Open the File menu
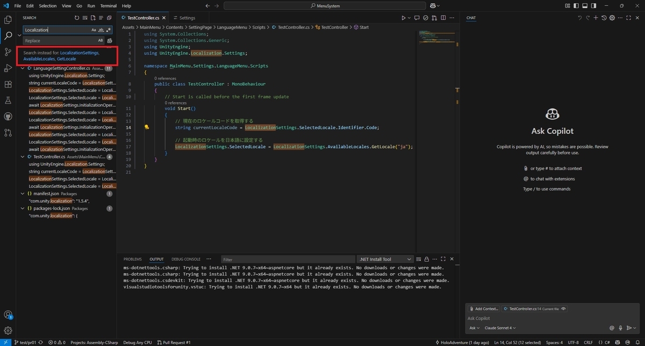 coord(18,5)
